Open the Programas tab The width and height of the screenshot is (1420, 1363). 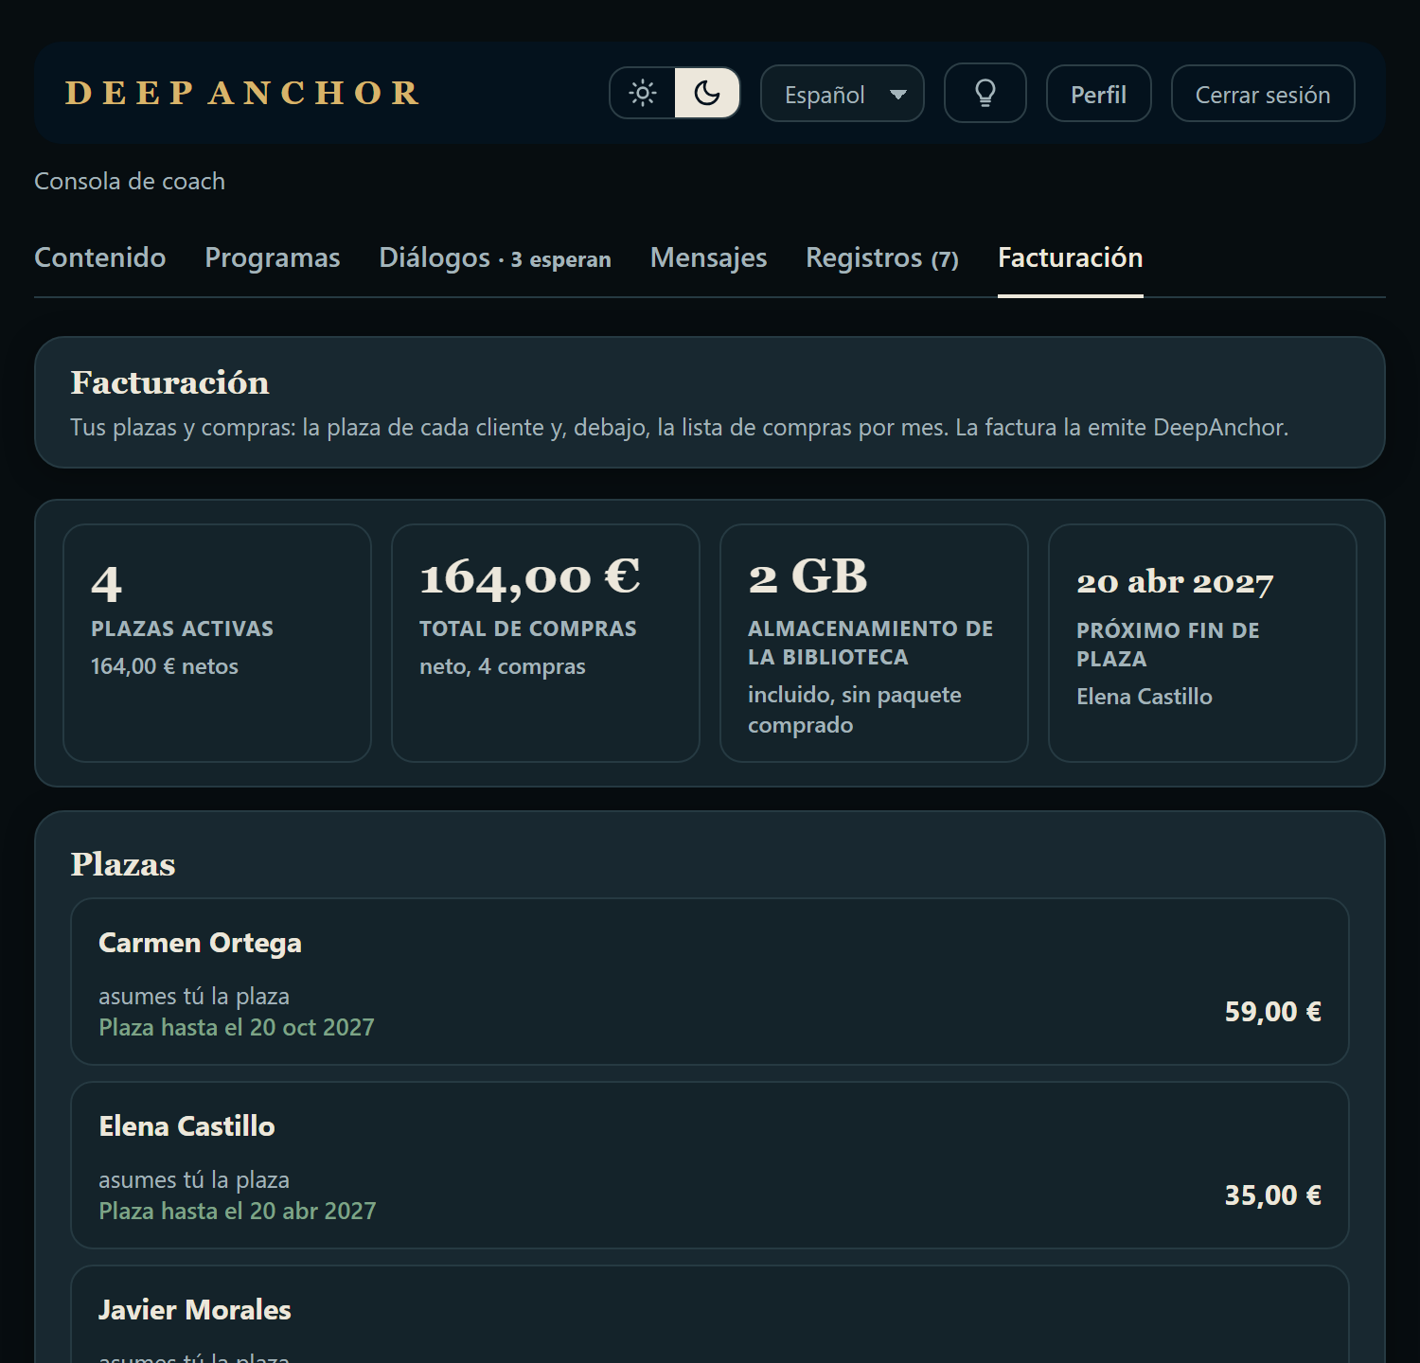pyautogui.click(x=273, y=257)
